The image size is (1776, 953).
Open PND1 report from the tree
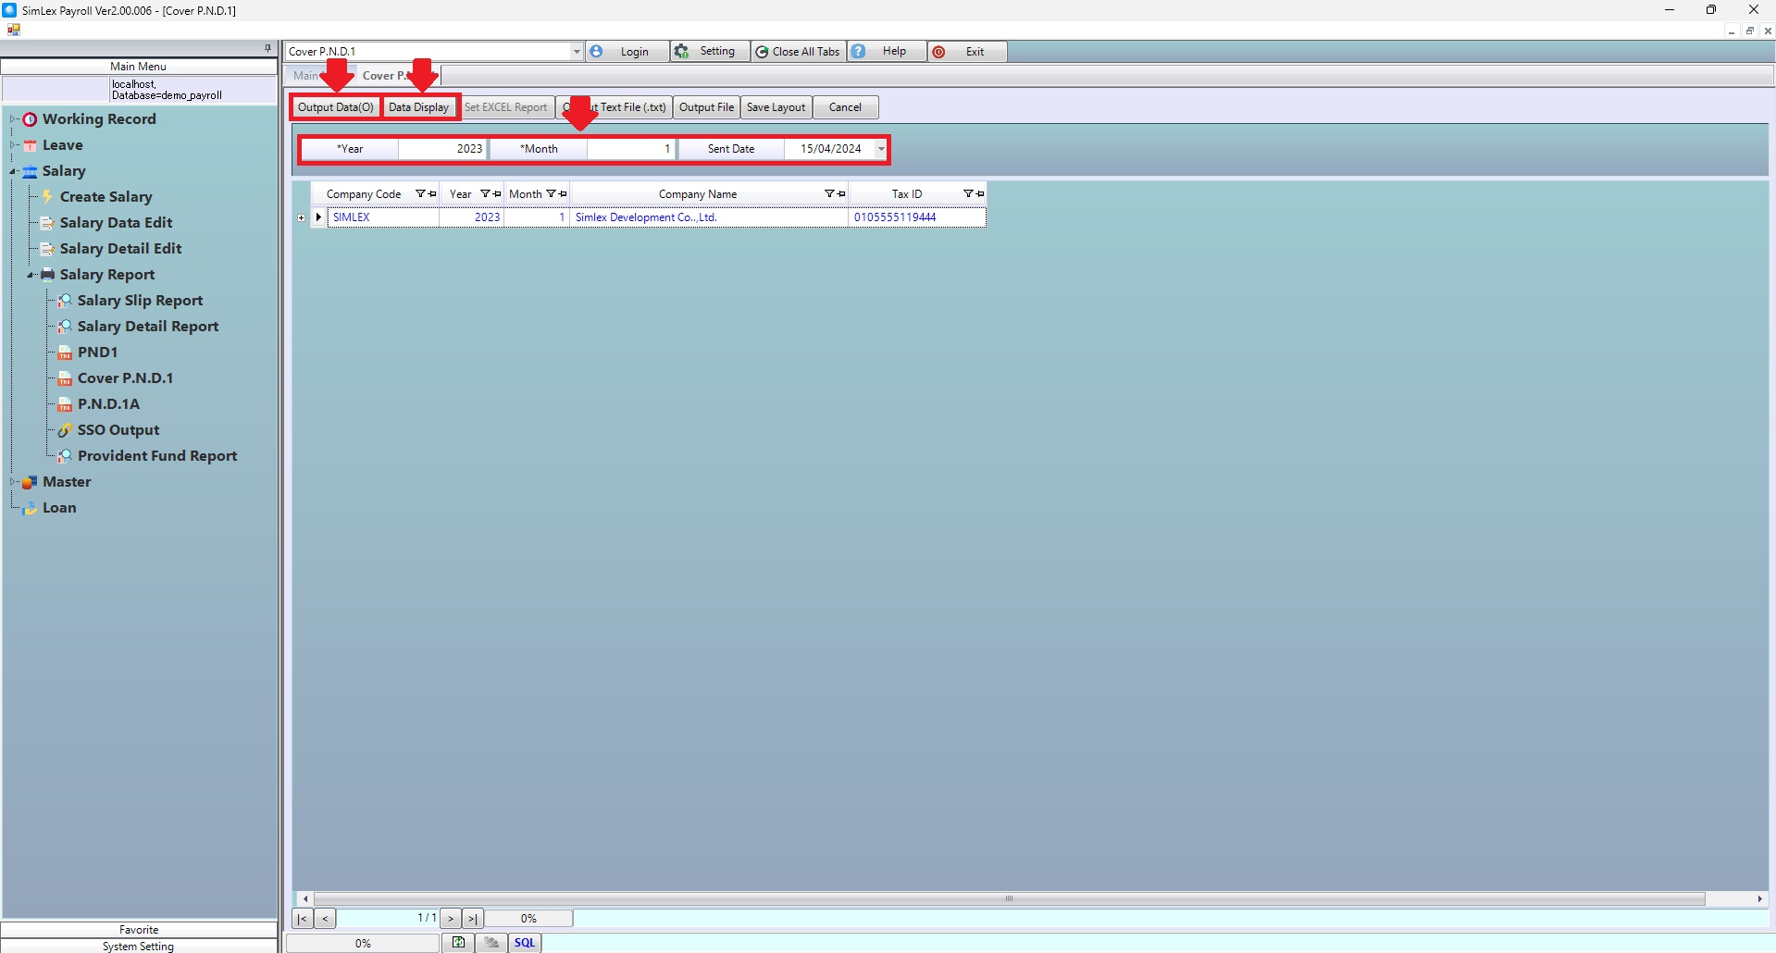coord(97,353)
